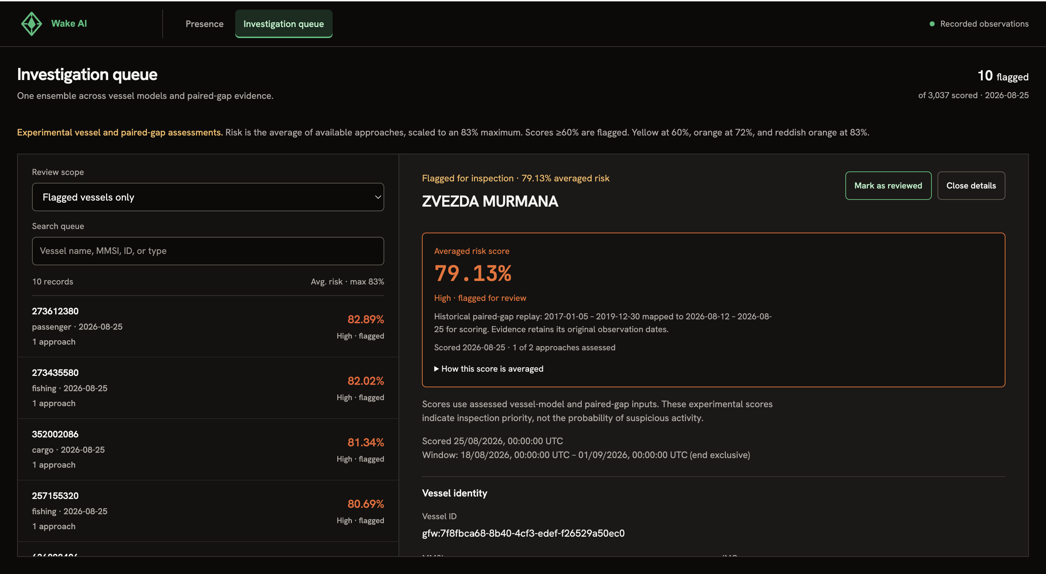This screenshot has height=574, width=1046.
Task: Mark ZVEZDA MURMANA as reviewed
Action: coord(888,186)
